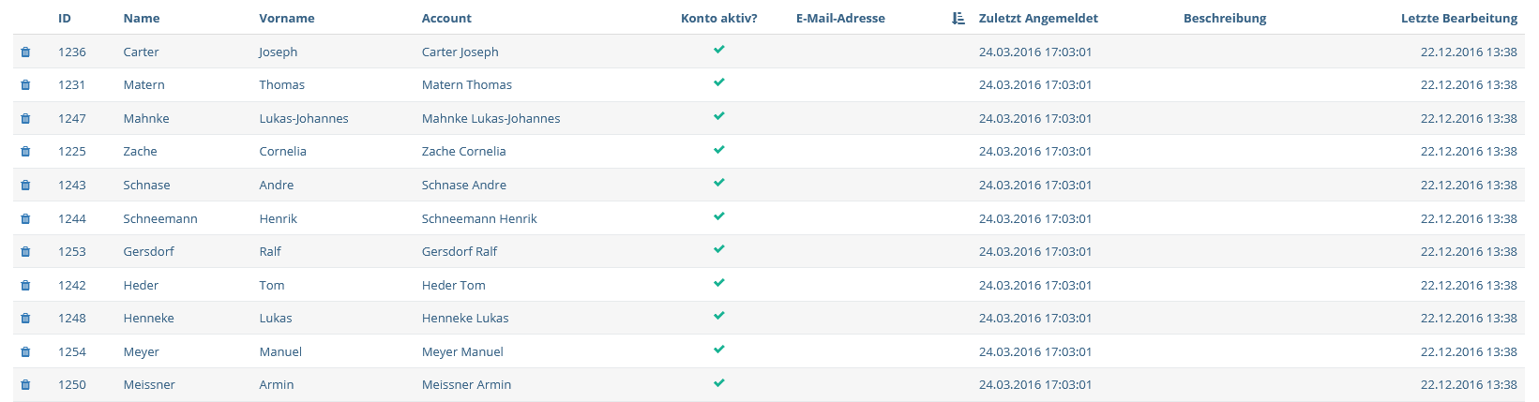The width and height of the screenshot is (1539, 402).
Task: Toggle Konto aktiv checkmark for Heder Tom
Action: pos(719,283)
